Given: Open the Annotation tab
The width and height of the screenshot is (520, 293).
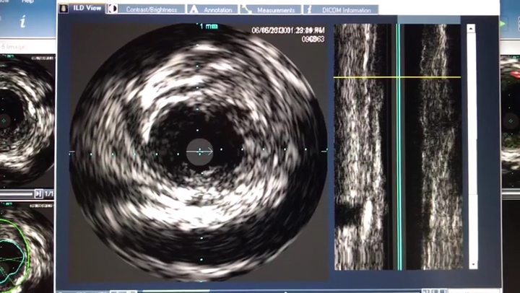Looking at the screenshot, I should 217,10.
